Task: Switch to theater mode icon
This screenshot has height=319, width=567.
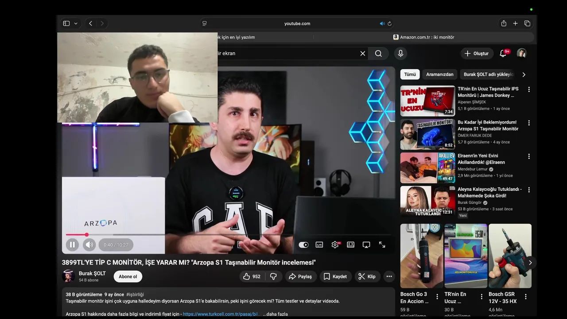Action: coord(351,245)
